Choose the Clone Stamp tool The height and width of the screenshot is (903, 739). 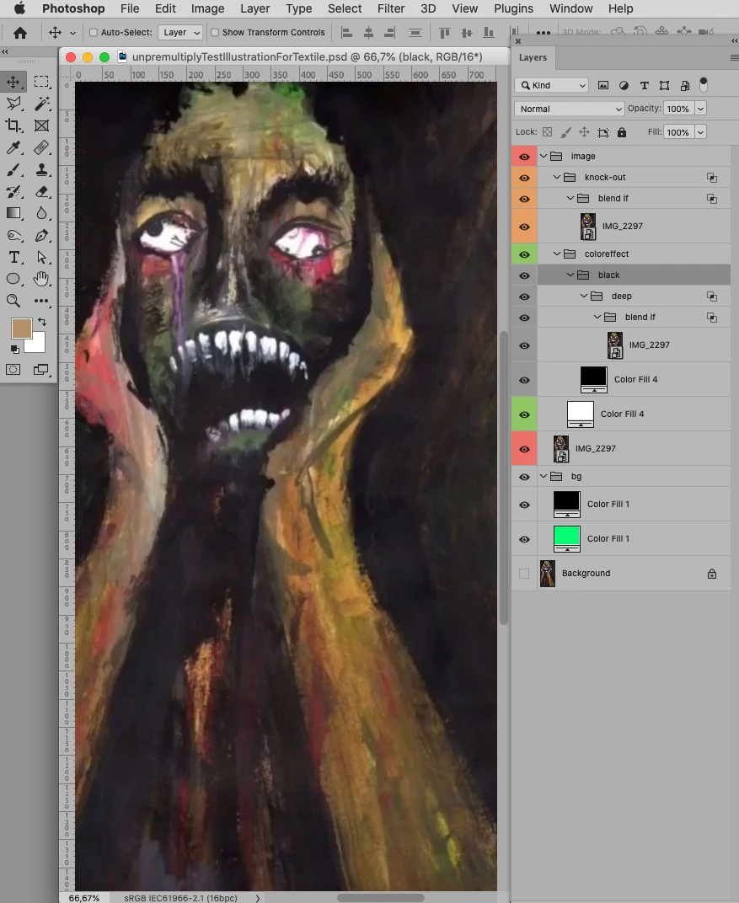pyautogui.click(x=41, y=170)
